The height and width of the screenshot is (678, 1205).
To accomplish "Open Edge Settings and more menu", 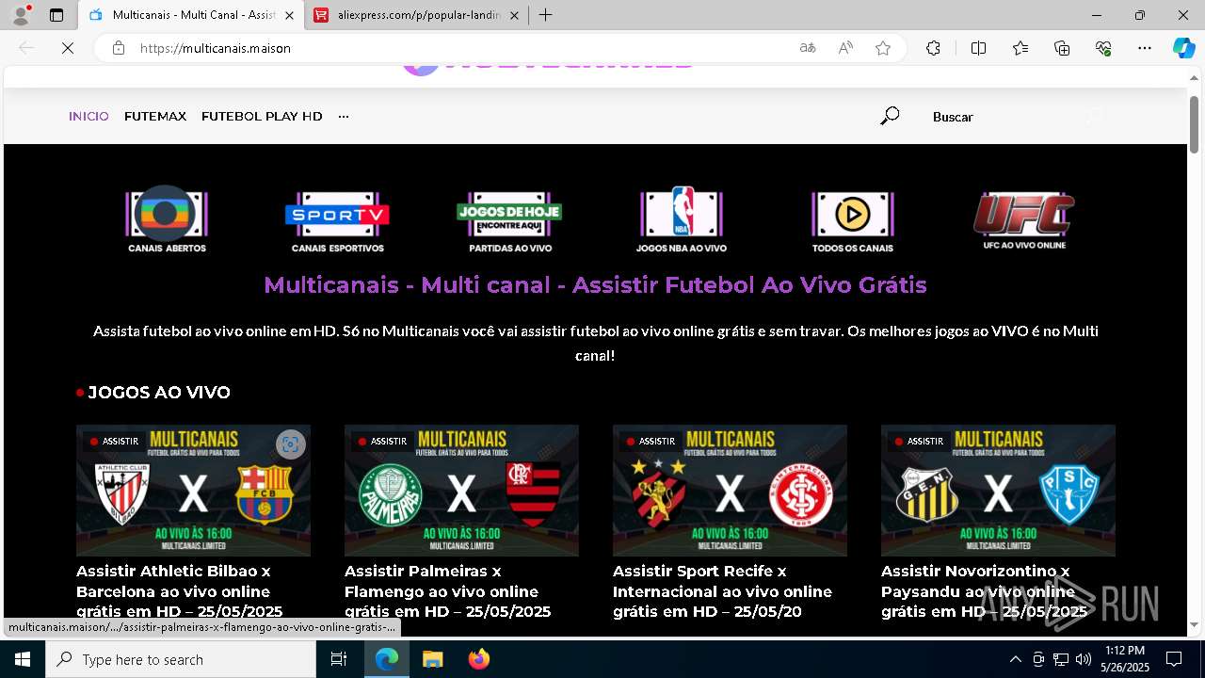I will click(x=1145, y=48).
